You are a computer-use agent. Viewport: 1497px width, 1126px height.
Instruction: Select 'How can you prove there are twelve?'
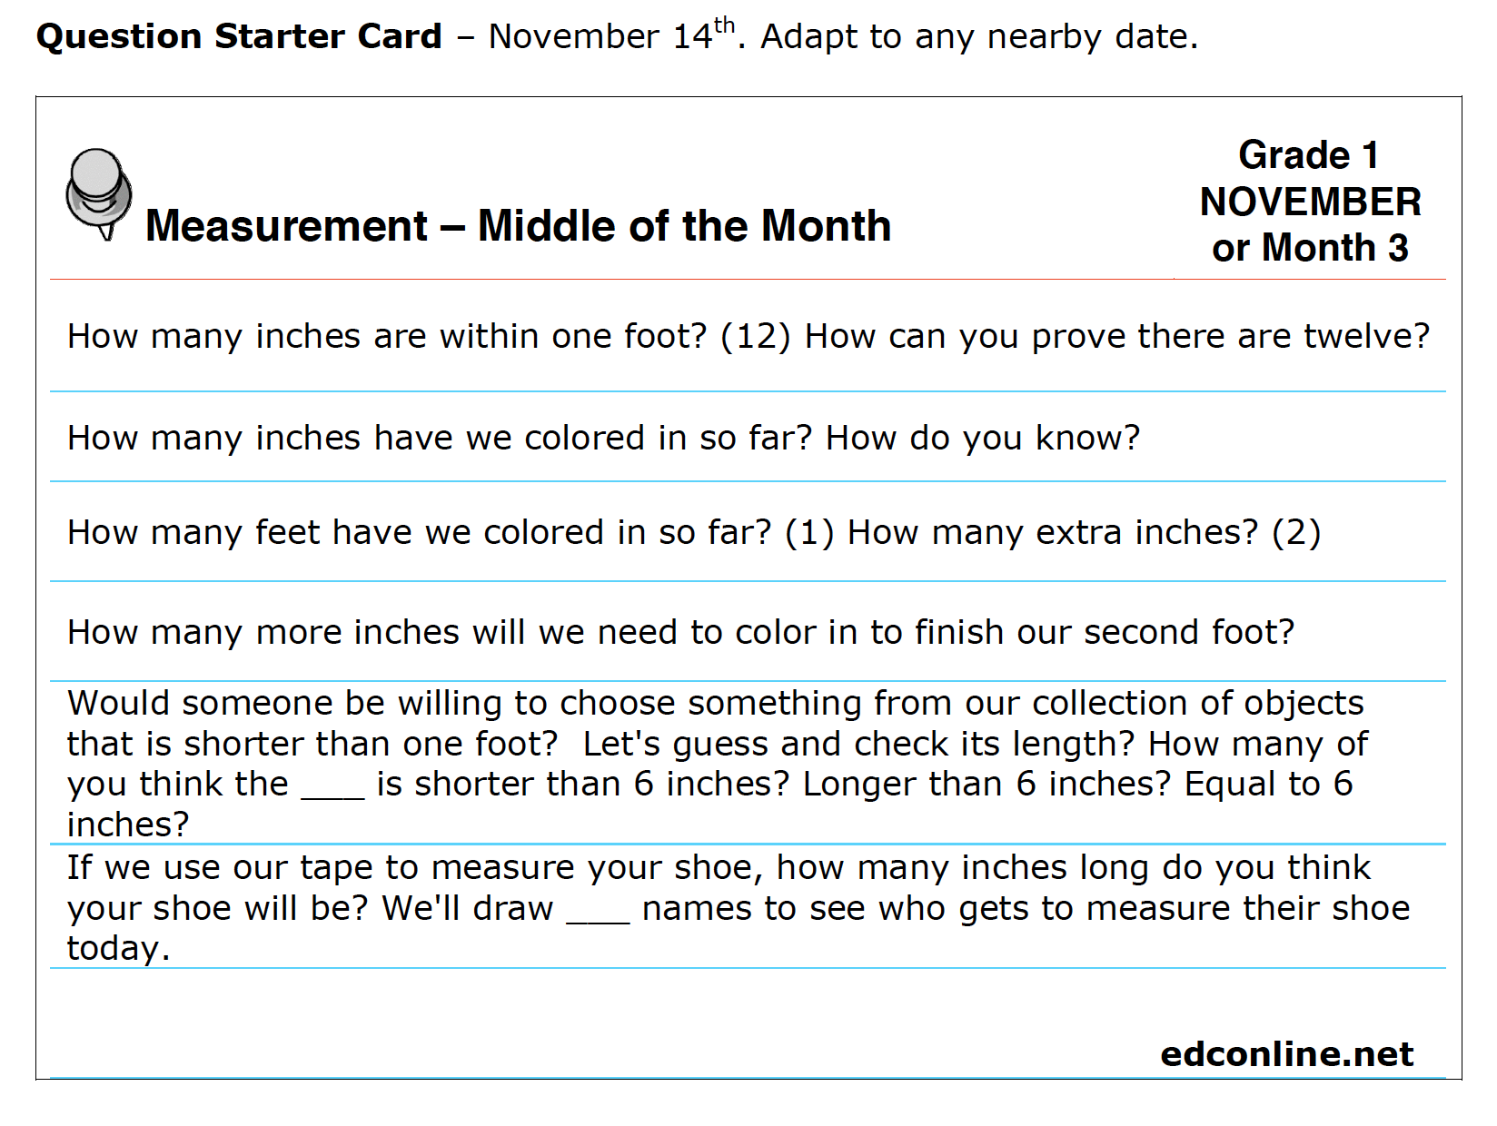coord(1117,337)
